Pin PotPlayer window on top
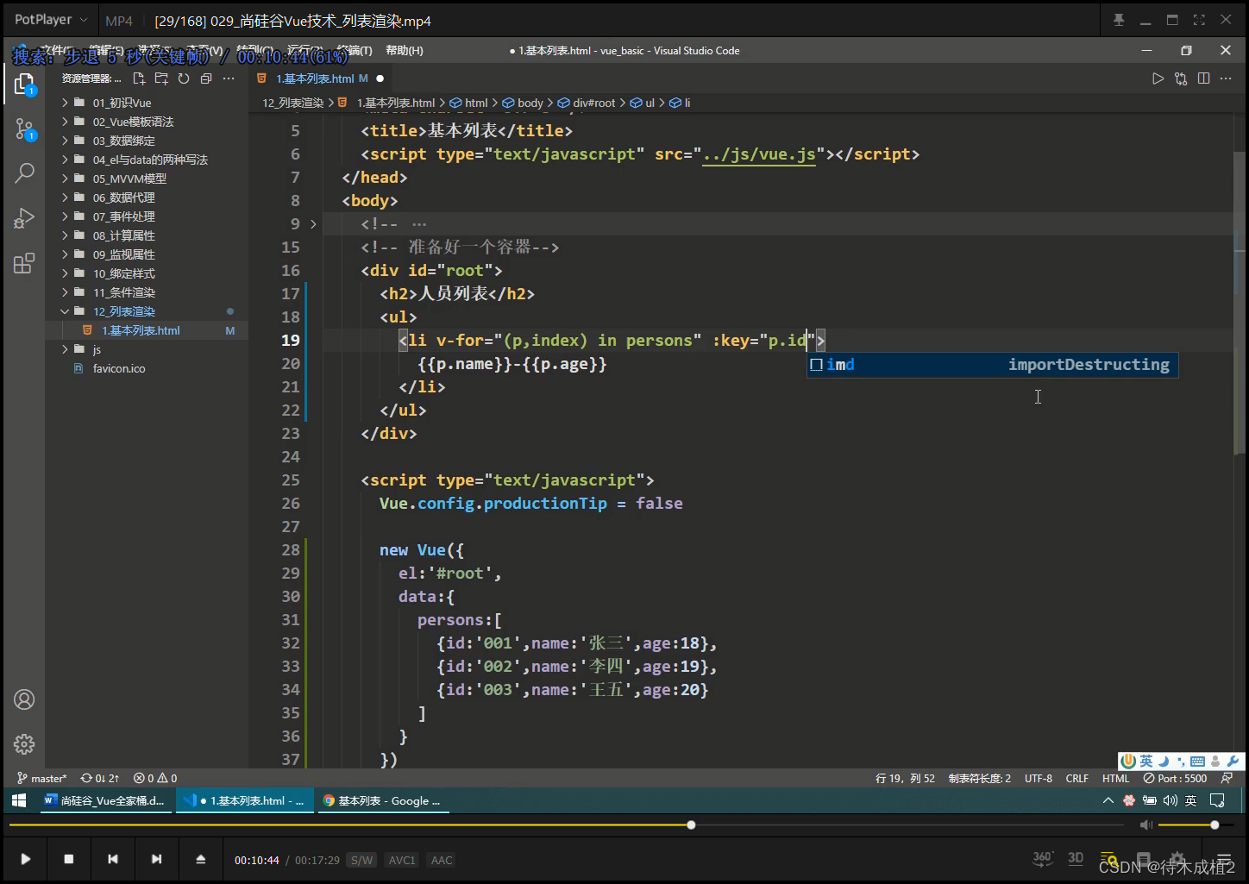The image size is (1249, 884). pos(1119,20)
